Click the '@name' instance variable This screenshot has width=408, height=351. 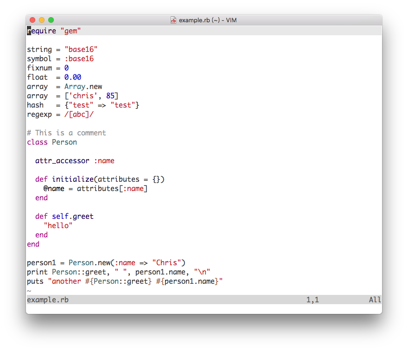click(x=54, y=189)
